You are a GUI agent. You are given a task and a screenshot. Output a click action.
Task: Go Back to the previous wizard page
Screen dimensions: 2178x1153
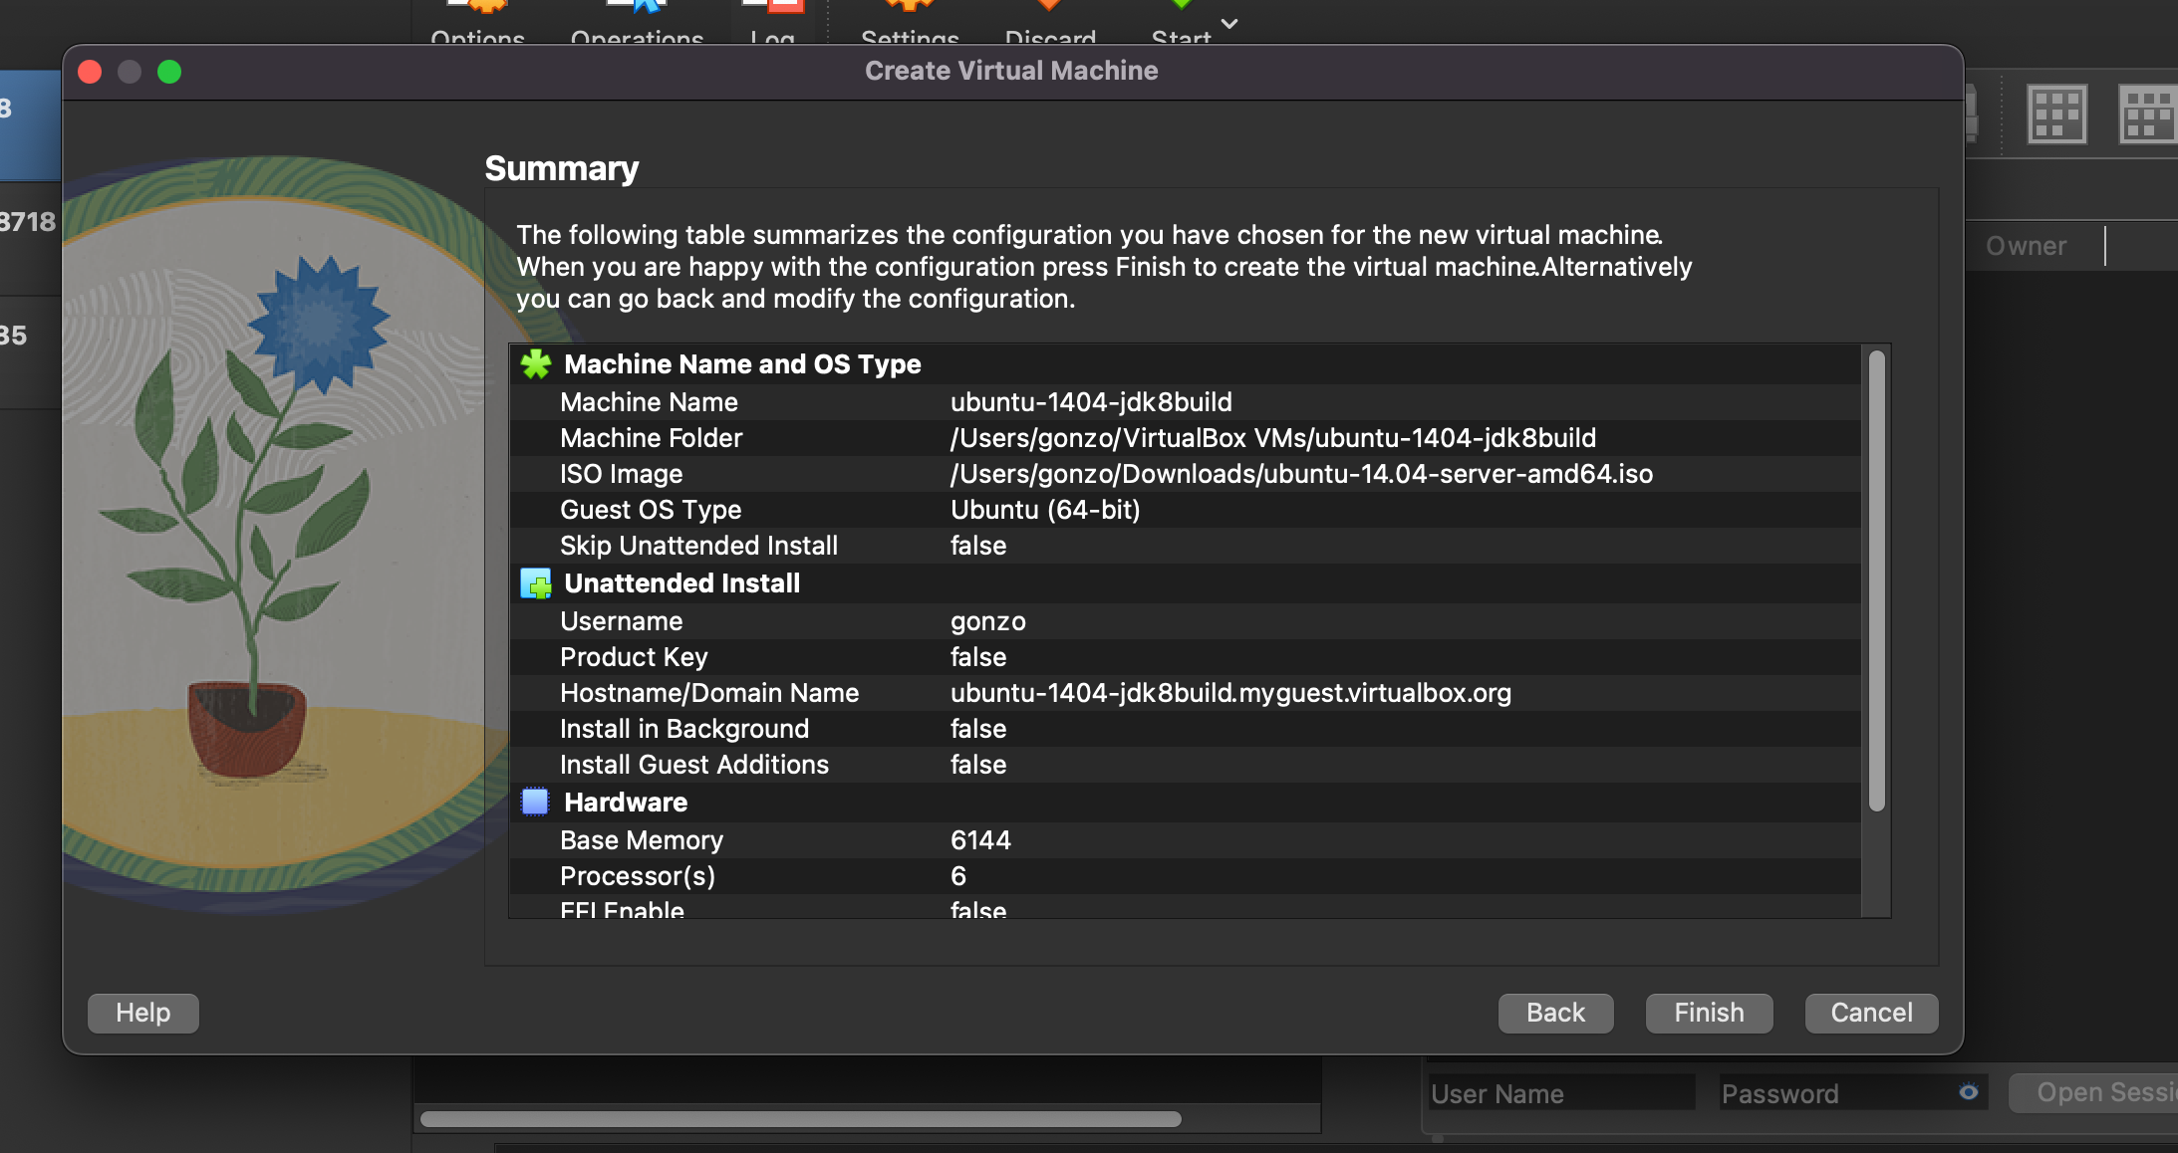[1554, 1013]
